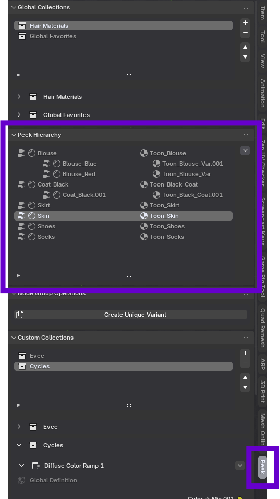This screenshot has height=499, width=280.
Task: Click the Toon_Skirt material icon
Action: pos(144,205)
